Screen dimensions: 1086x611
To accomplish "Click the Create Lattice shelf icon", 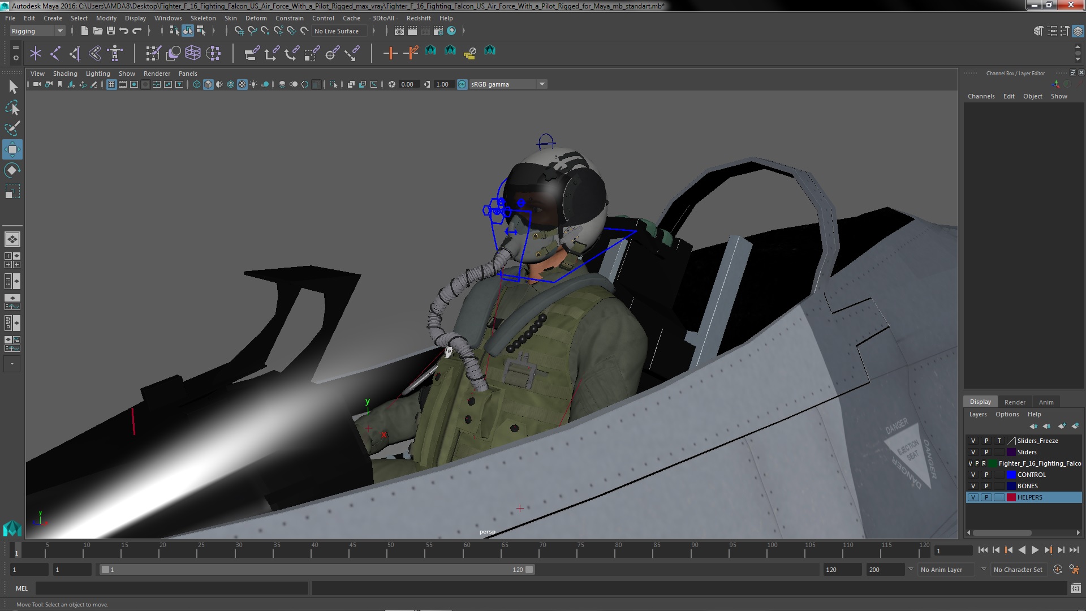I will coord(193,53).
